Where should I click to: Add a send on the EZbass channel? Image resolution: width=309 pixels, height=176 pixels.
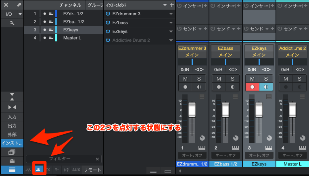(238, 29)
